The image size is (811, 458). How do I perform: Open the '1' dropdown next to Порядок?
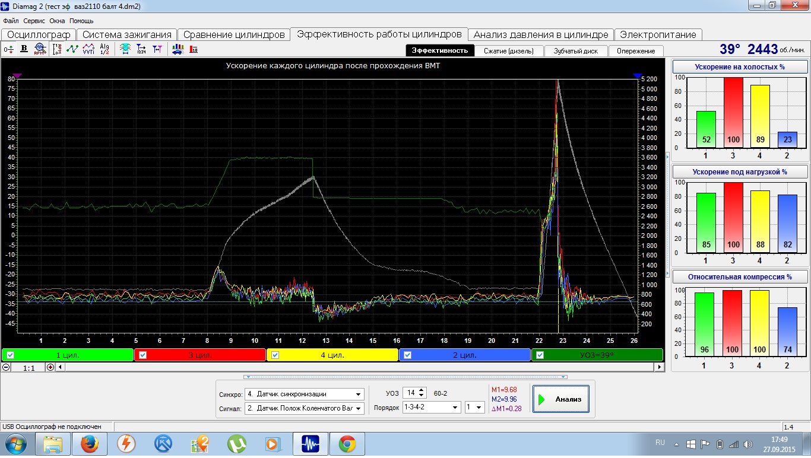[480, 408]
